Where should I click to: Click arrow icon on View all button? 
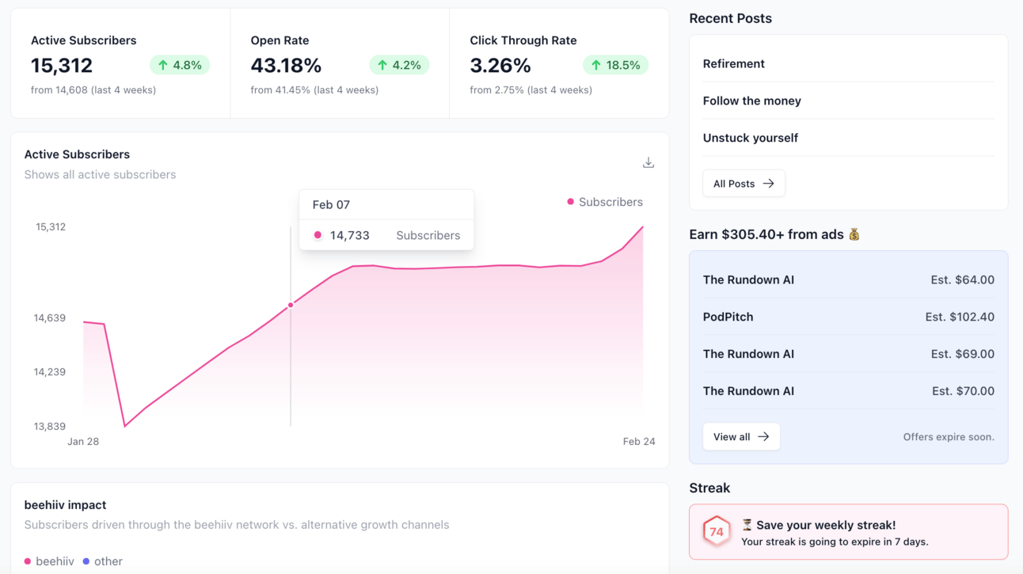point(763,437)
